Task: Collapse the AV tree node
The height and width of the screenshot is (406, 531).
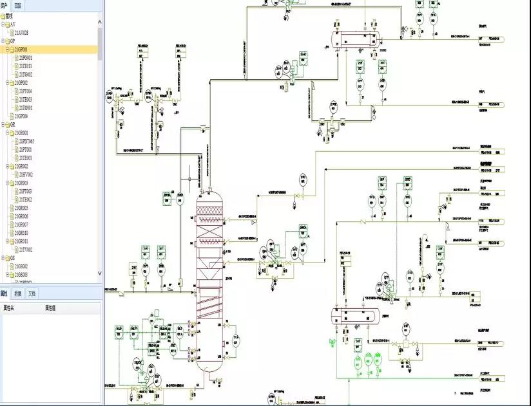Action: coord(3,24)
